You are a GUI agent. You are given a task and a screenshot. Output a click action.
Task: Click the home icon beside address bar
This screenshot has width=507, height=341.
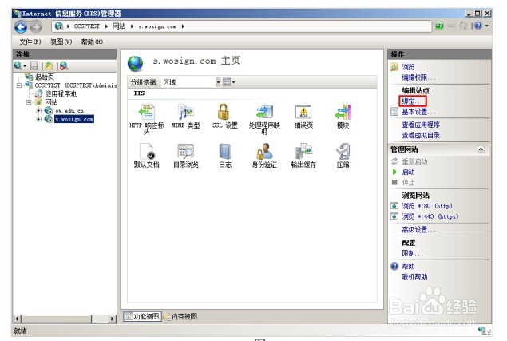click(x=463, y=26)
